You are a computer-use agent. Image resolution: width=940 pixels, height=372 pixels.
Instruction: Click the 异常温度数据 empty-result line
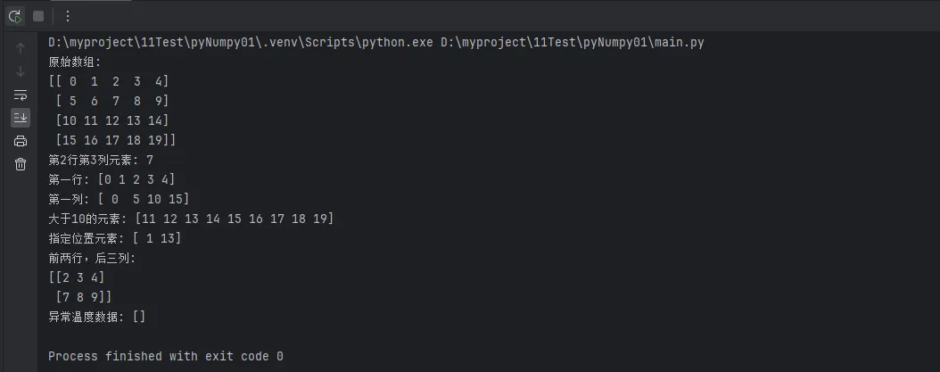[96, 317]
